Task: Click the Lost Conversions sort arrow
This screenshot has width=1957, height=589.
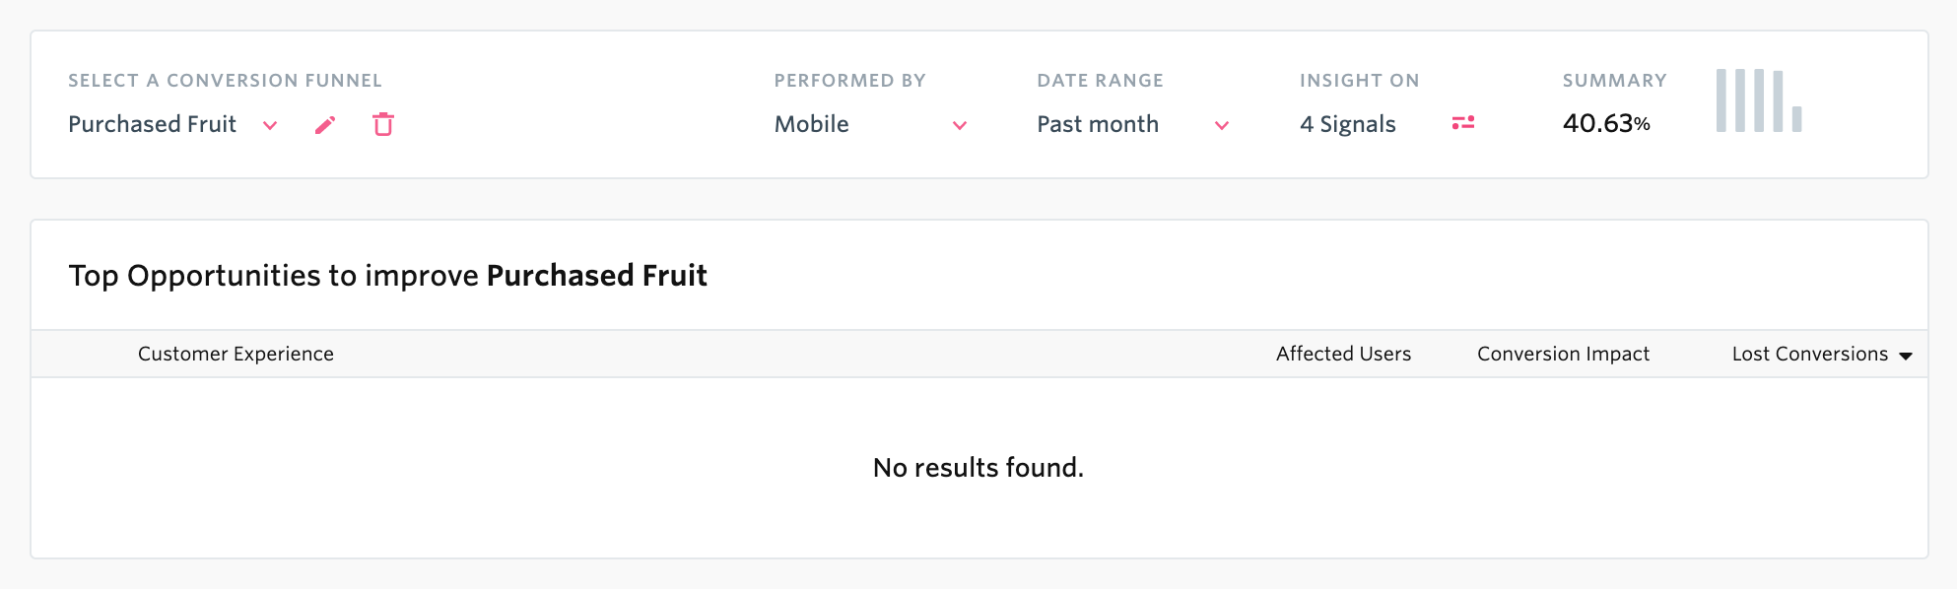Action: 1906,356
